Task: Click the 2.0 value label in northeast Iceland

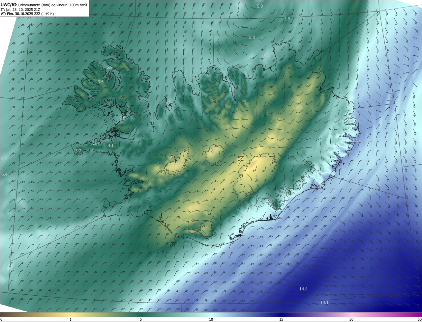Action: point(299,108)
